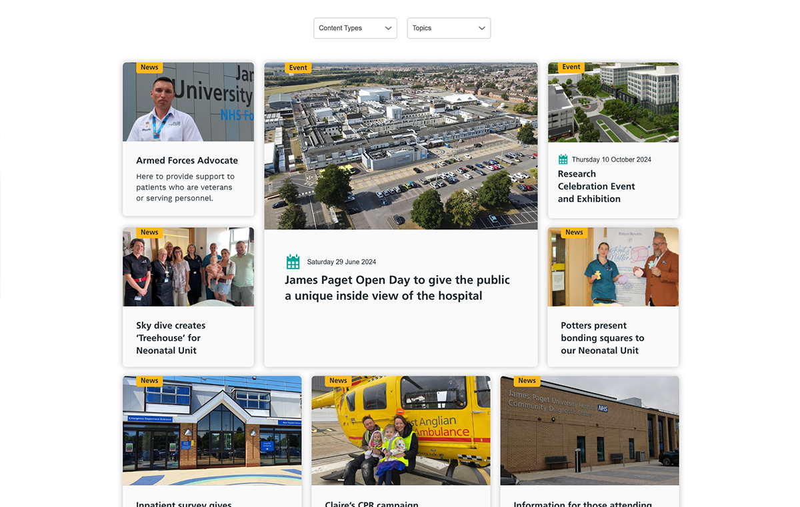The width and height of the screenshot is (800, 507).
Task: Click the calendar icon beside Thursday 10 October 2024
Action: pos(563,159)
